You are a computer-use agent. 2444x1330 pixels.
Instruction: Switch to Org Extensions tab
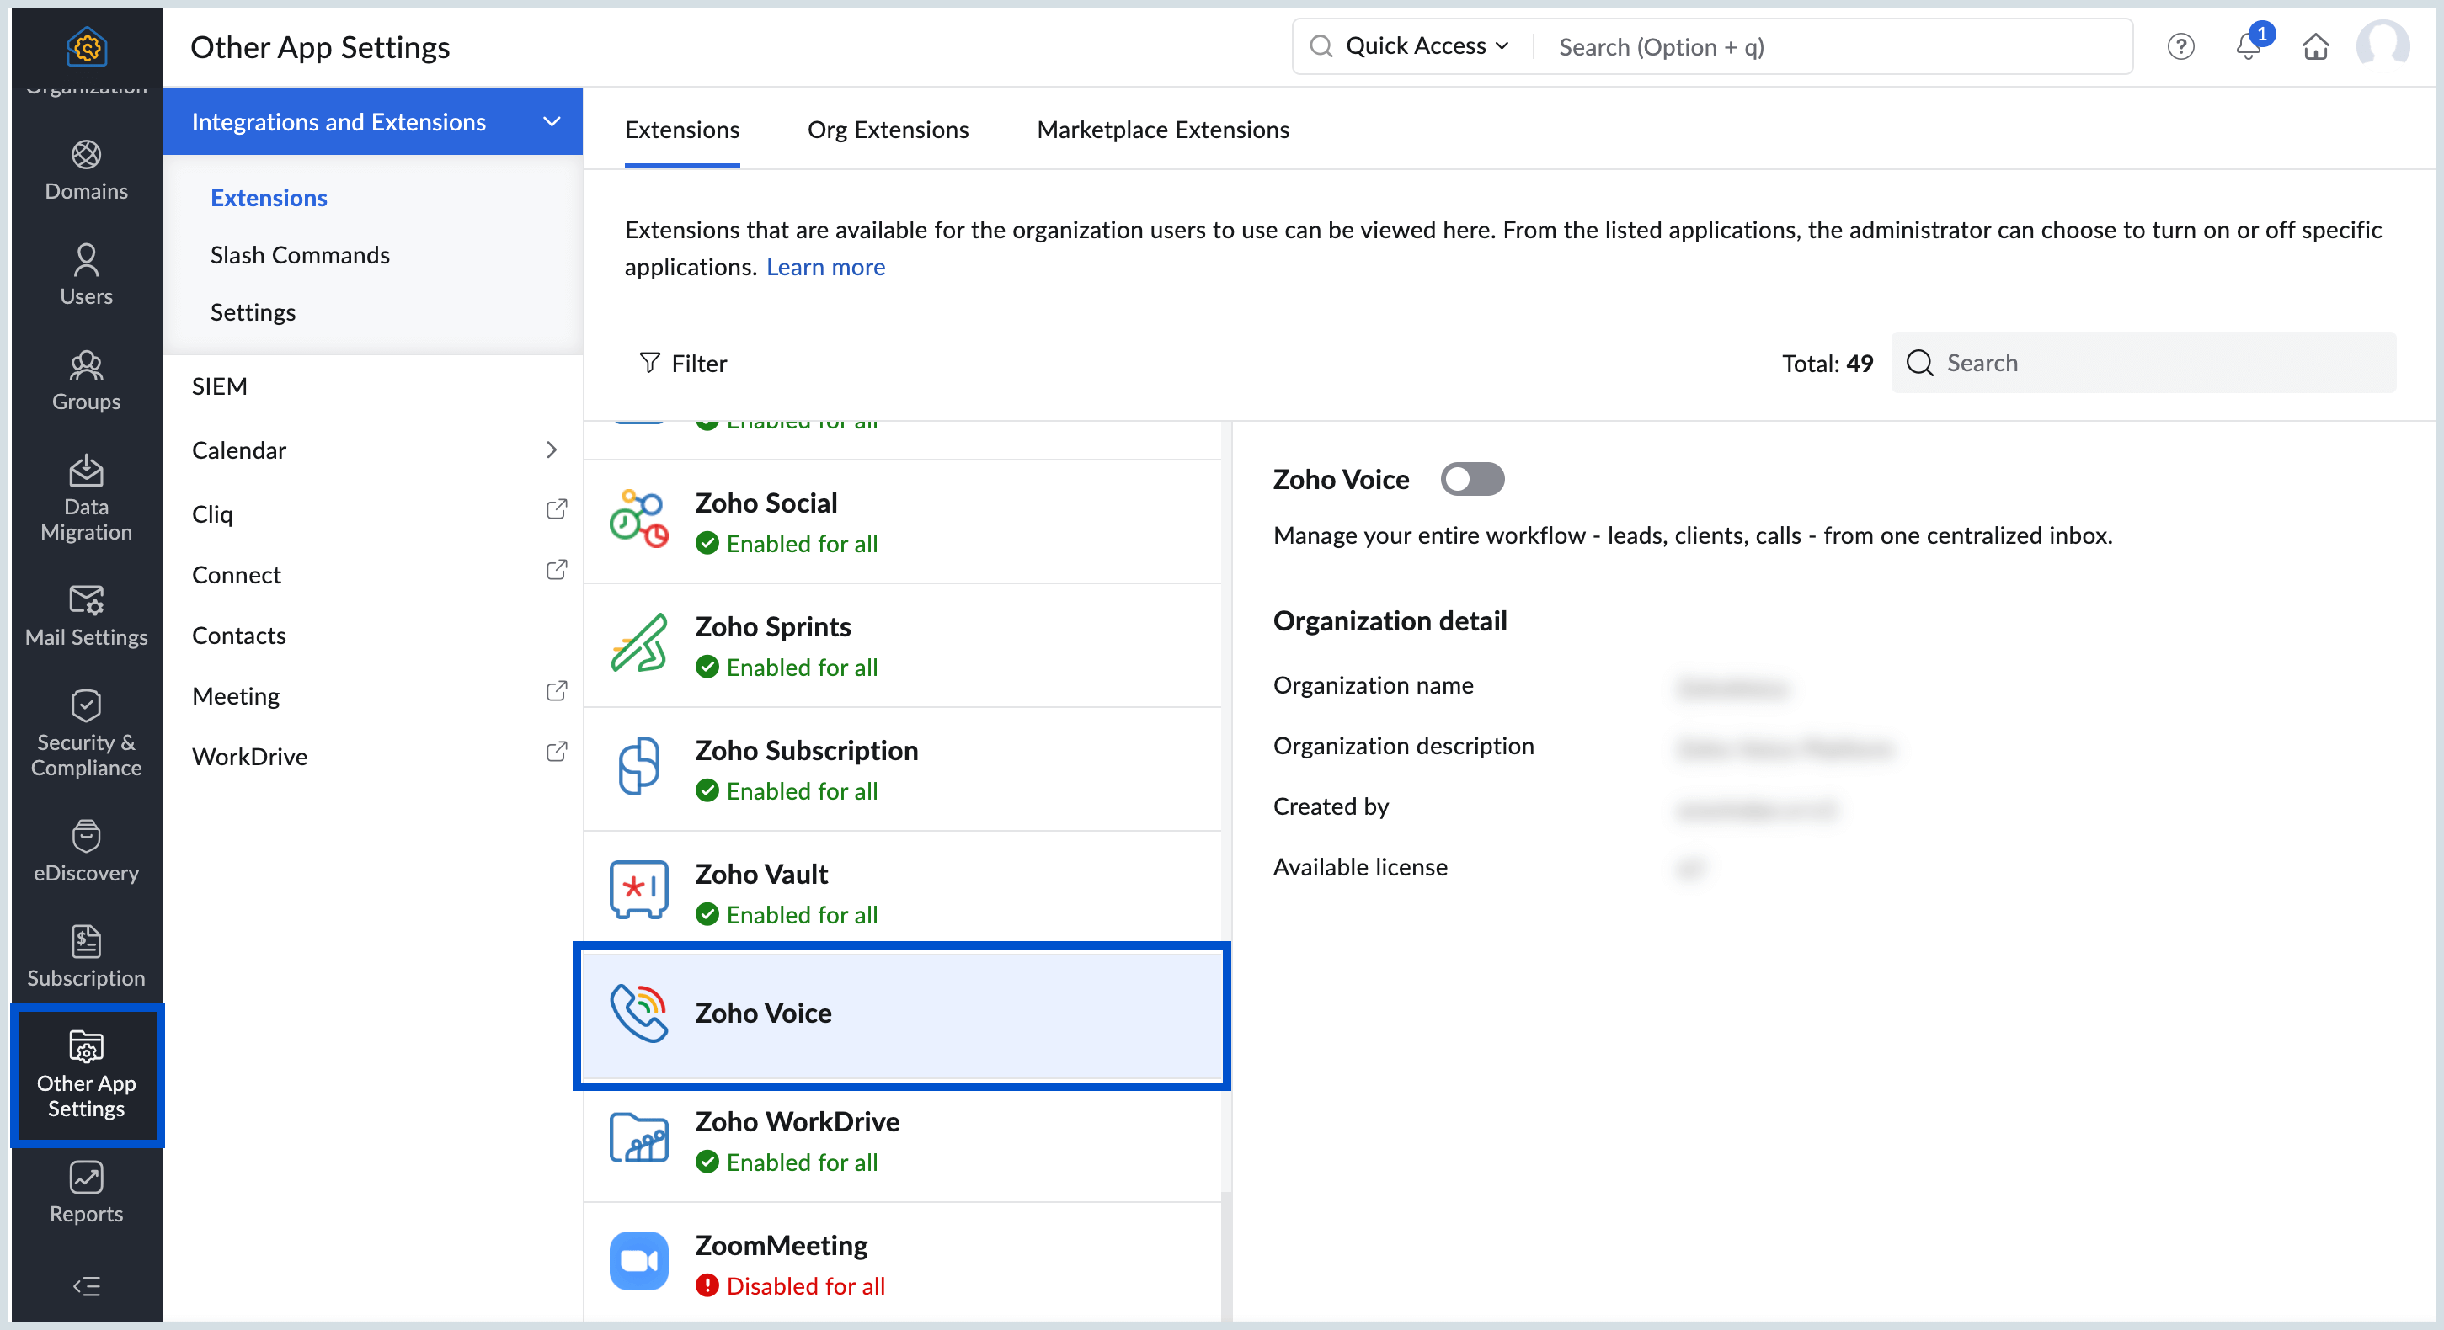coord(887,130)
